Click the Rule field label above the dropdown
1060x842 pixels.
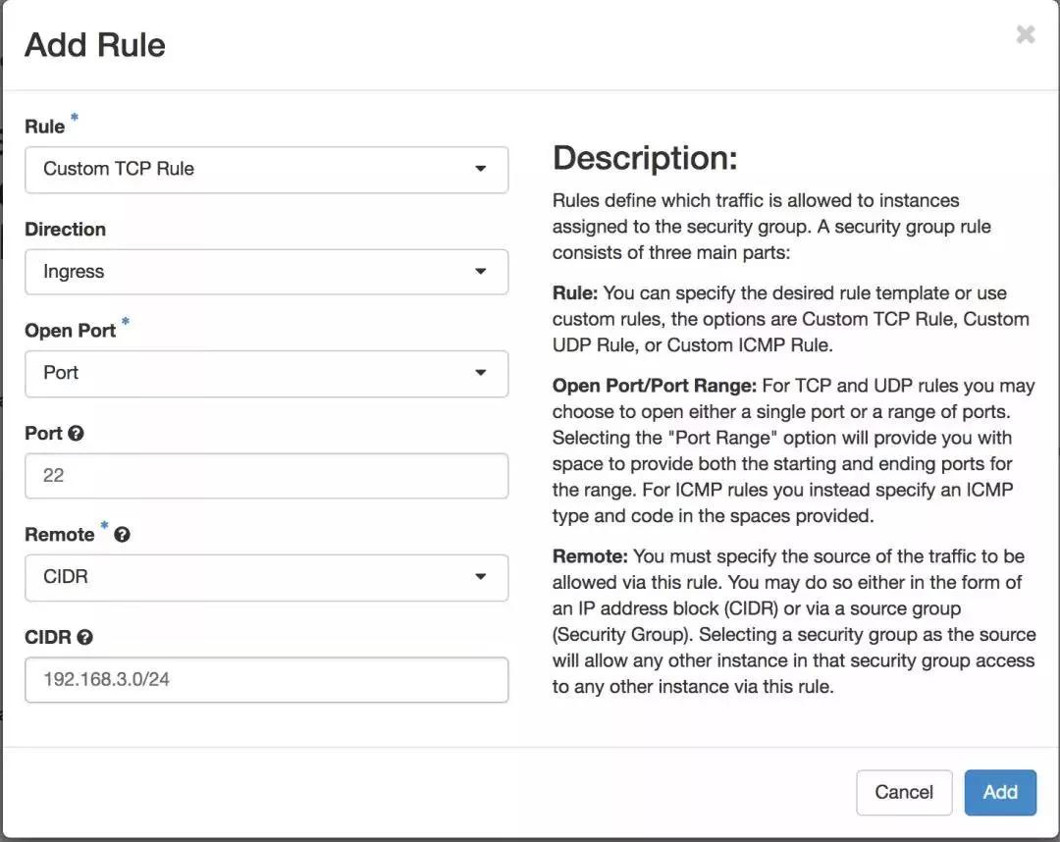click(44, 127)
